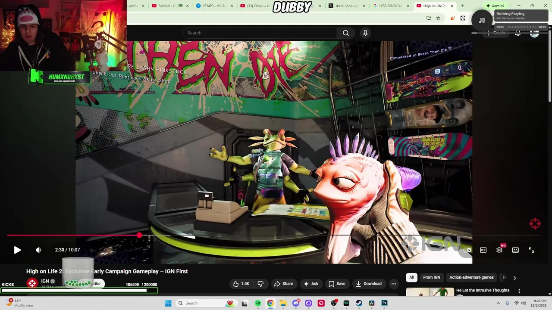The image size is (552, 310).
Task: Focus the YouTube search field
Action: click(x=260, y=33)
